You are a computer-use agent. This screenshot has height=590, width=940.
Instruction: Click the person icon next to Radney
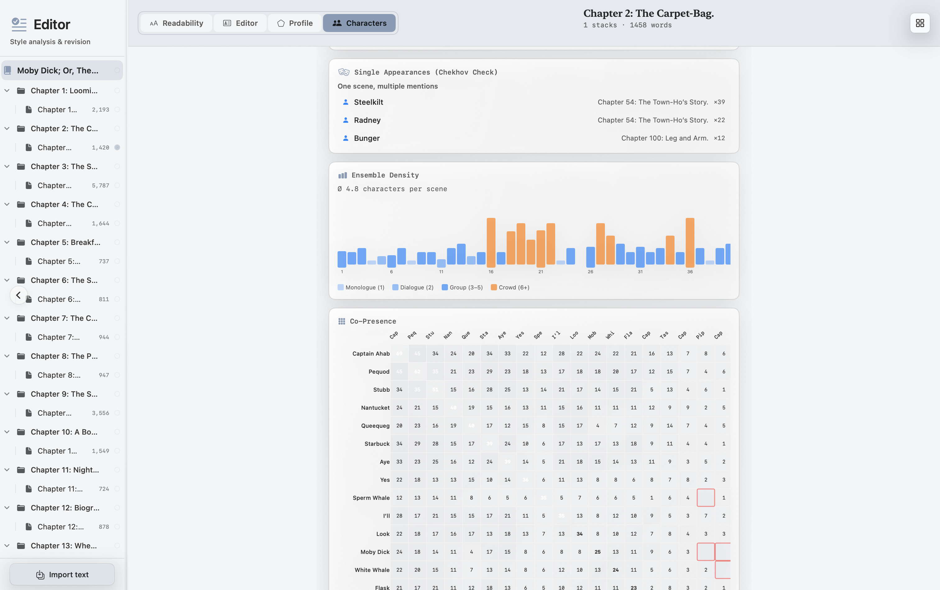click(345, 120)
